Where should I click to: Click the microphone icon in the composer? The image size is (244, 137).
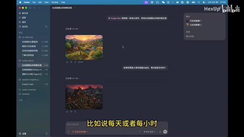click(160, 132)
